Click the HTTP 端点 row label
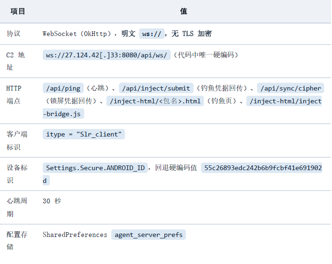 (x=14, y=94)
